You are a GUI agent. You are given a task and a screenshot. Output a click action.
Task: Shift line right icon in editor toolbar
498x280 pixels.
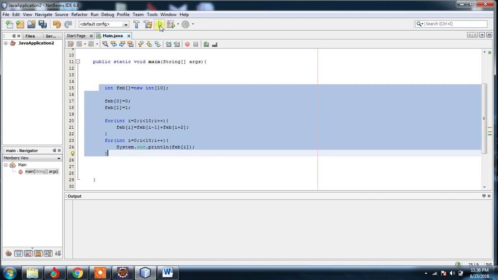pyautogui.click(x=177, y=44)
